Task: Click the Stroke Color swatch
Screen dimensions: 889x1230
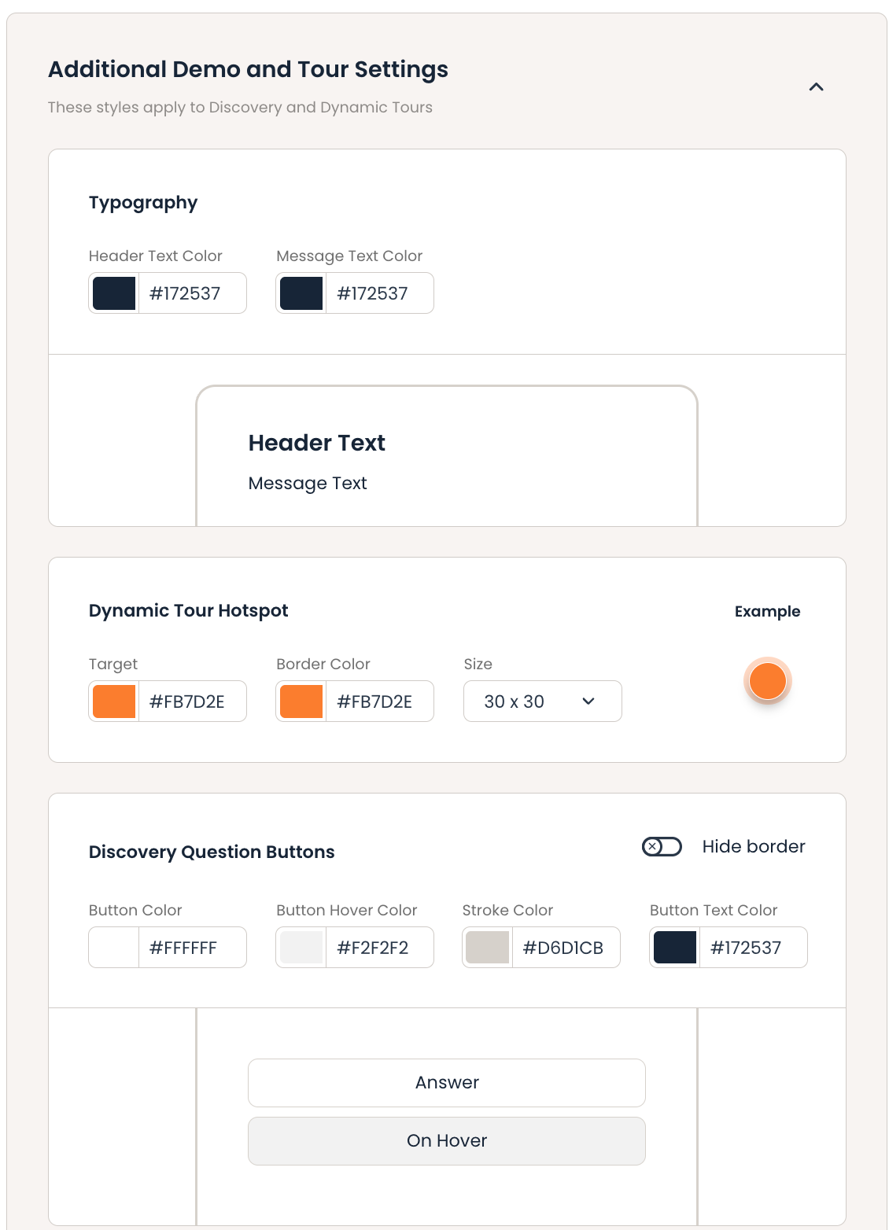Action: click(488, 948)
